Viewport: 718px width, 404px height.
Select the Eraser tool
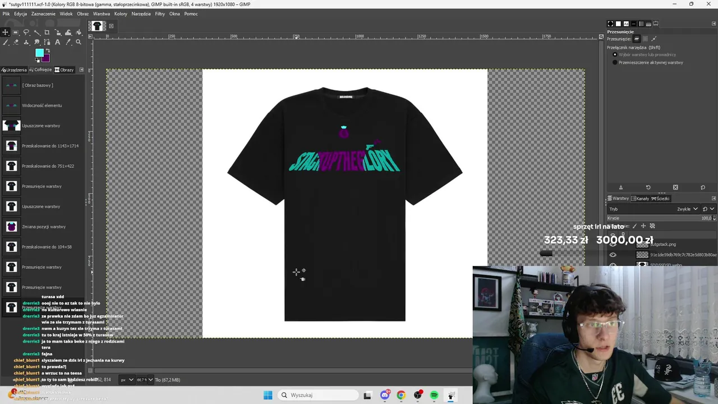[16, 42]
